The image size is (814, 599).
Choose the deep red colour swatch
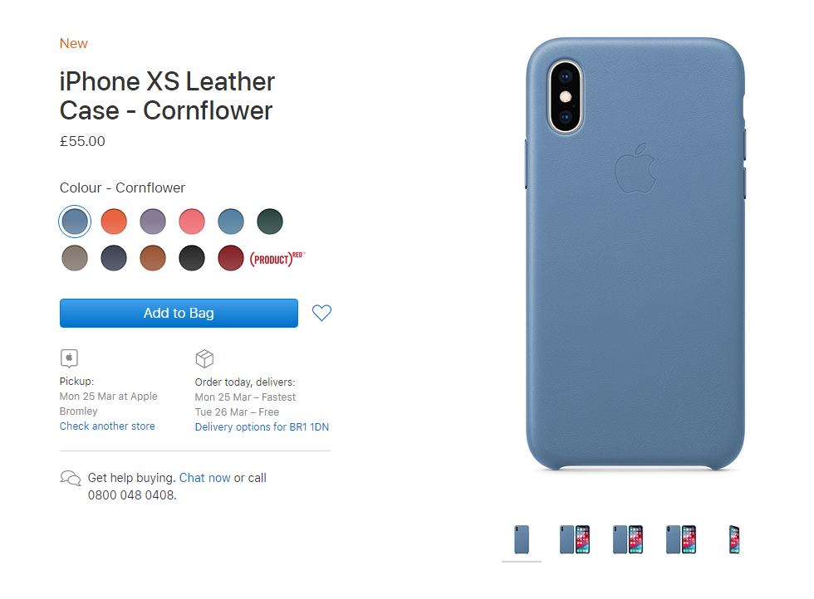[x=231, y=258]
